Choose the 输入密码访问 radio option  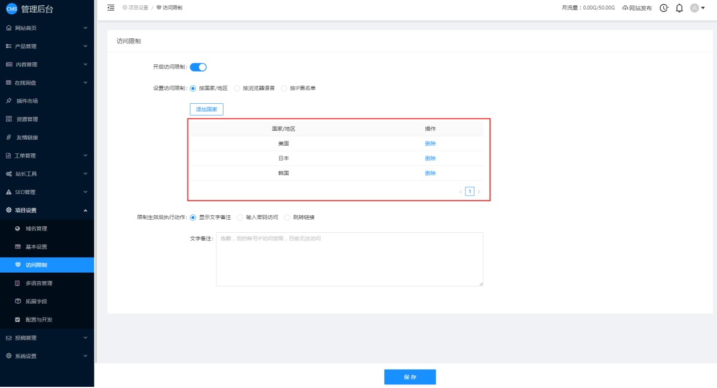click(x=240, y=217)
